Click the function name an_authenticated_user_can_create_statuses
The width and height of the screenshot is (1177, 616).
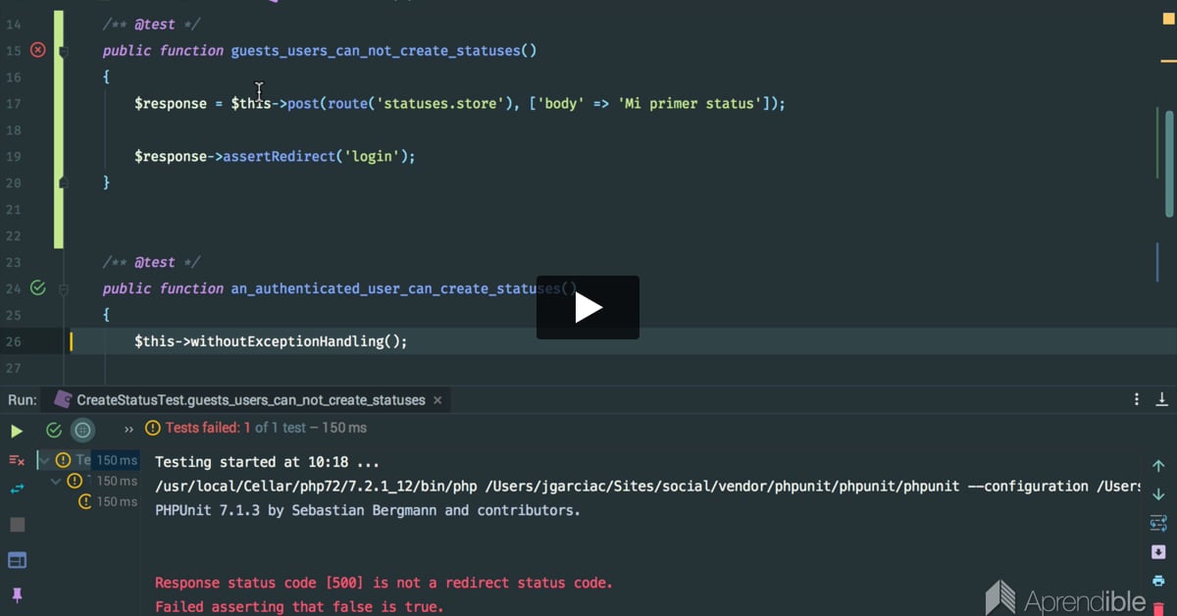click(397, 288)
